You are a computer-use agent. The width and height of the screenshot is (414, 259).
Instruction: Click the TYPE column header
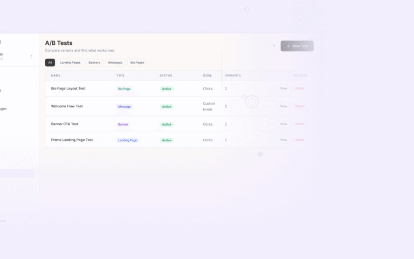(x=120, y=76)
